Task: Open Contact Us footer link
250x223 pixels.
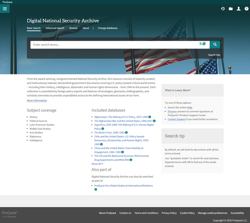Action: pyautogui.click(x=125, y=213)
